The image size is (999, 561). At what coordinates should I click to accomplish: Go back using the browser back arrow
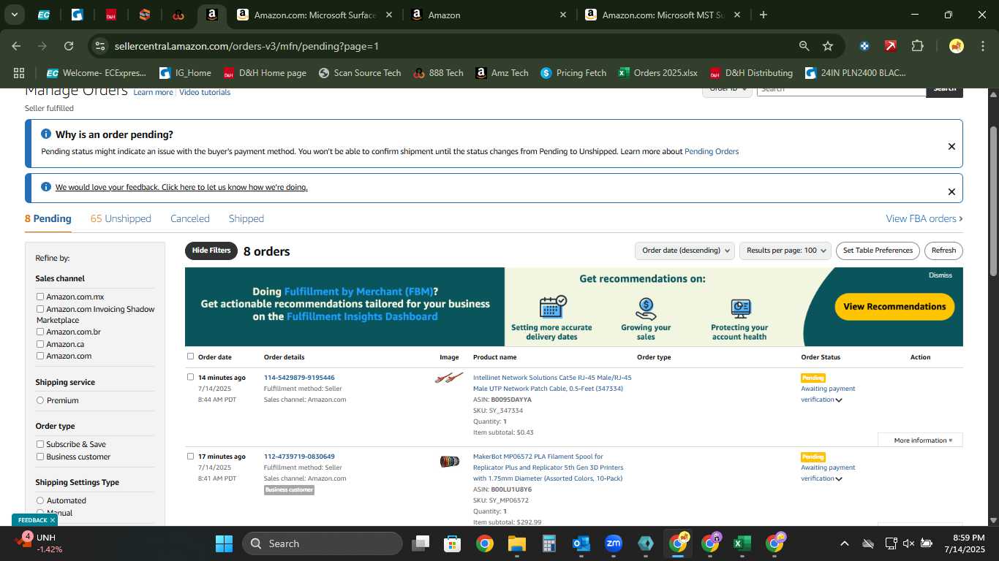click(16, 46)
